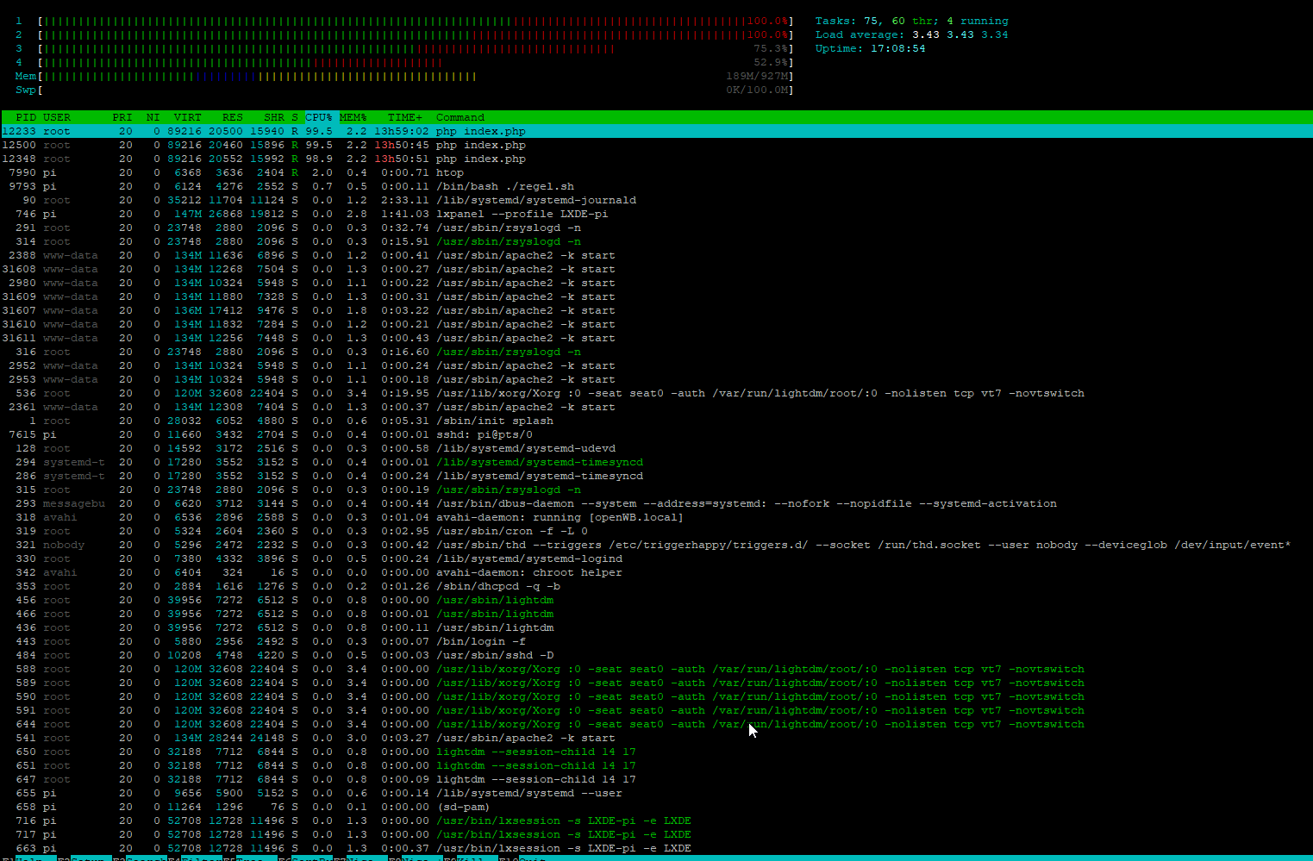Click the RES column header

[232, 117]
